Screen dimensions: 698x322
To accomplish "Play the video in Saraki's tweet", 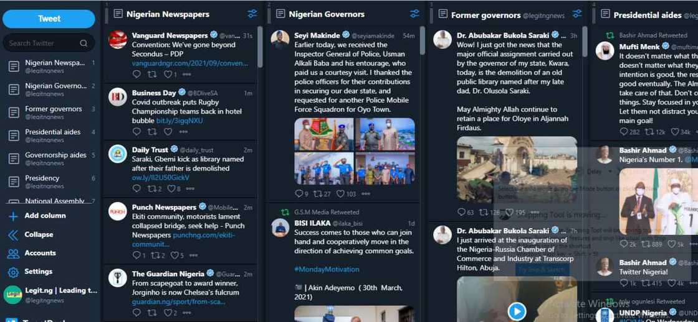I will (x=517, y=310).
